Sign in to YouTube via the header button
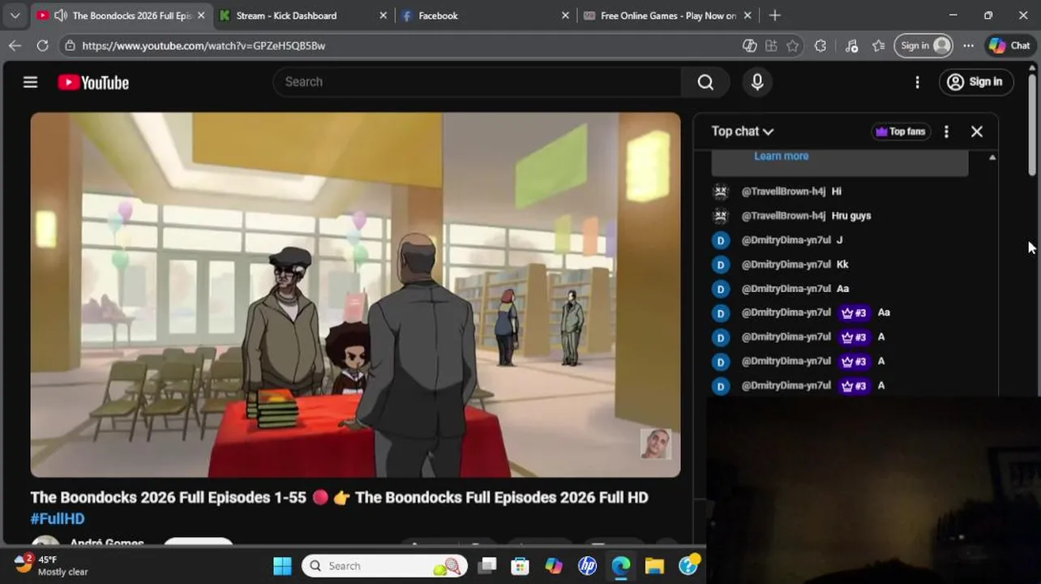 point(976,82)
